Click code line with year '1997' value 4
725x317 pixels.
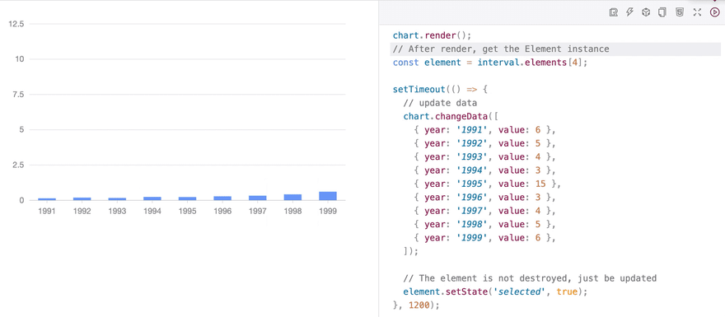pyautogui.click(x=484, y=211)
